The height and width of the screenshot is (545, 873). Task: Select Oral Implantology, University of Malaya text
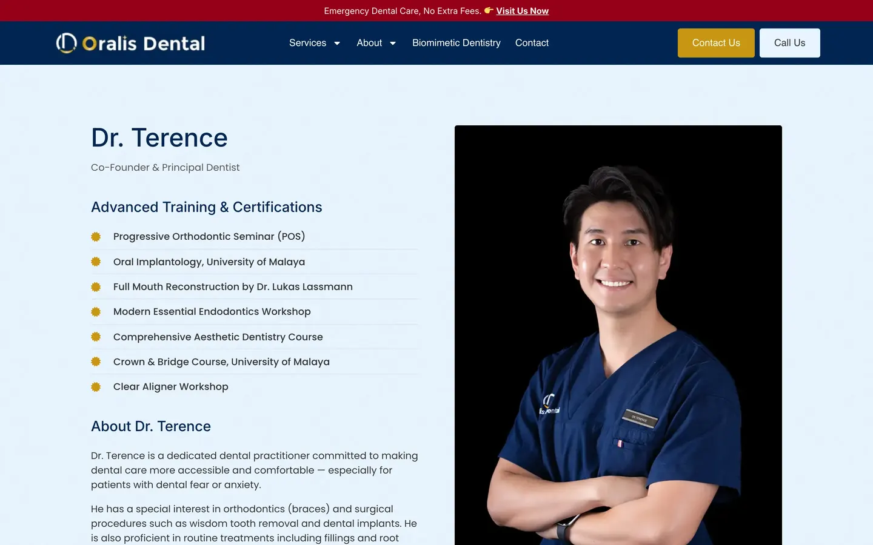(x=209, y=262)
